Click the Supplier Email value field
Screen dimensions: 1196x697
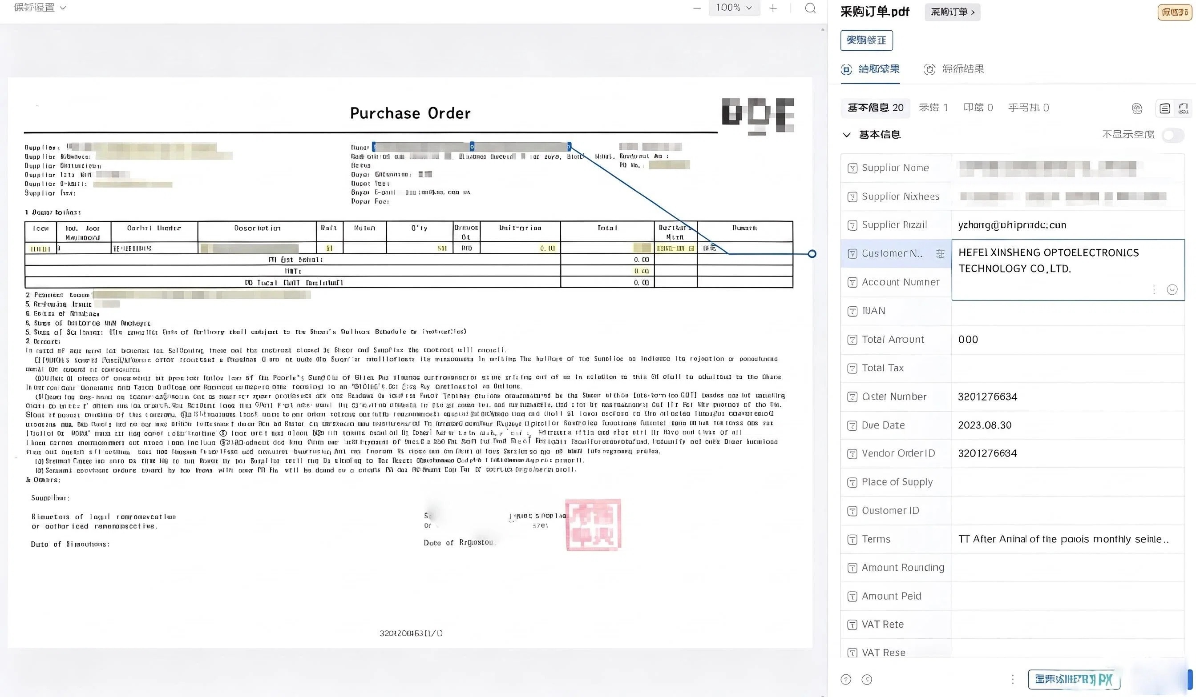(1068, 225)
